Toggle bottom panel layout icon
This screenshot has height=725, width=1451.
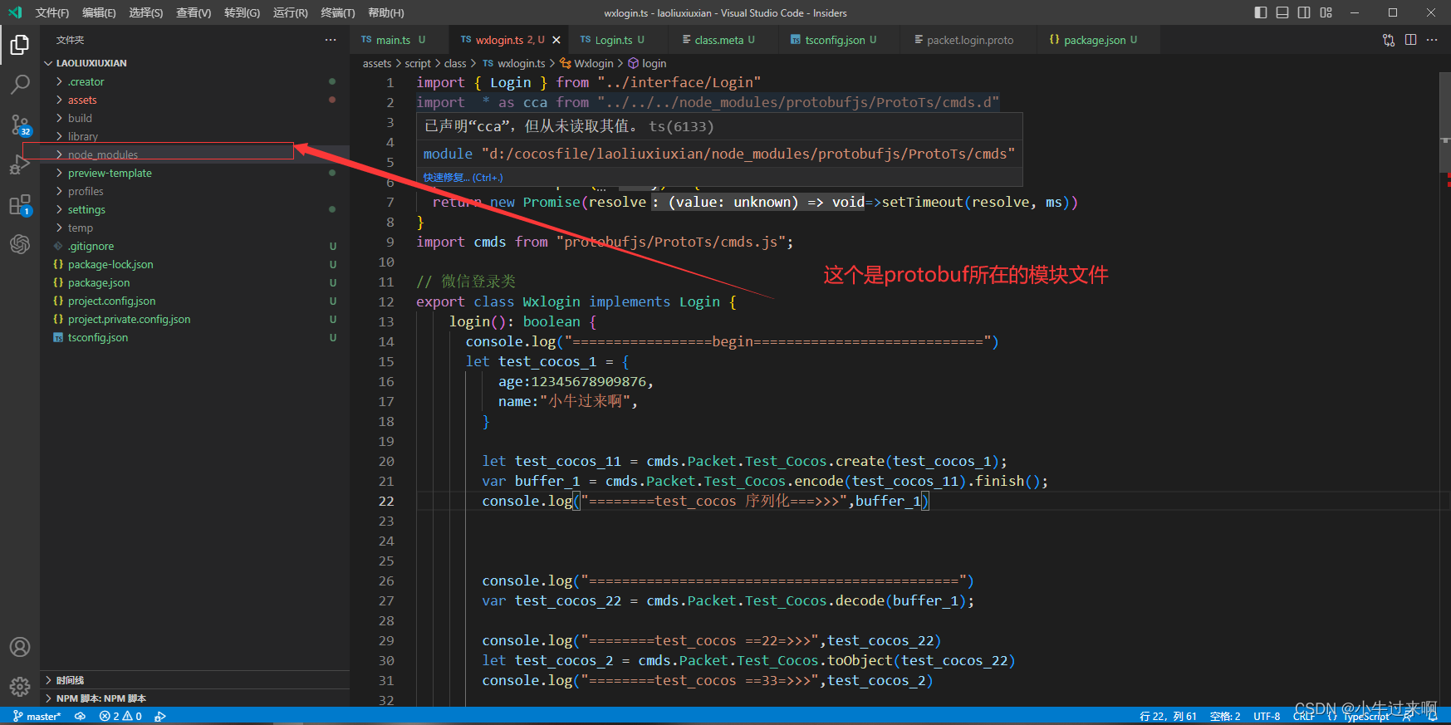(x=1282, y=12)
